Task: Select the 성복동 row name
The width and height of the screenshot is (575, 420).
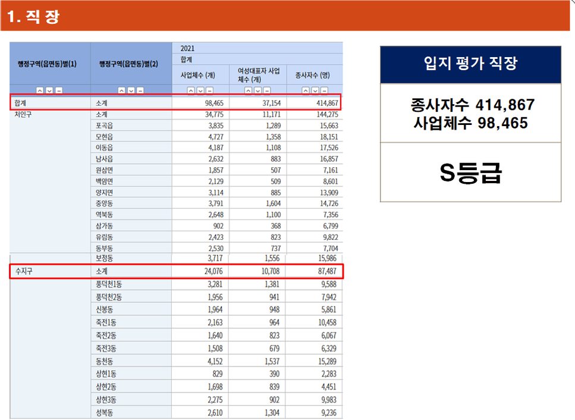Action: (x=105, y=413)
